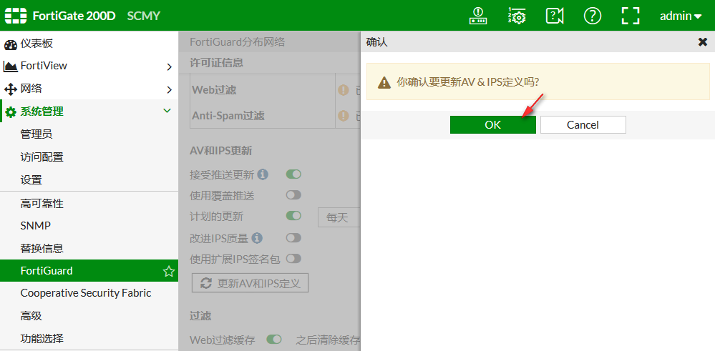Expand the 网络 menu arrow
The height and width of the screenshot is (351, 715).
169,89
